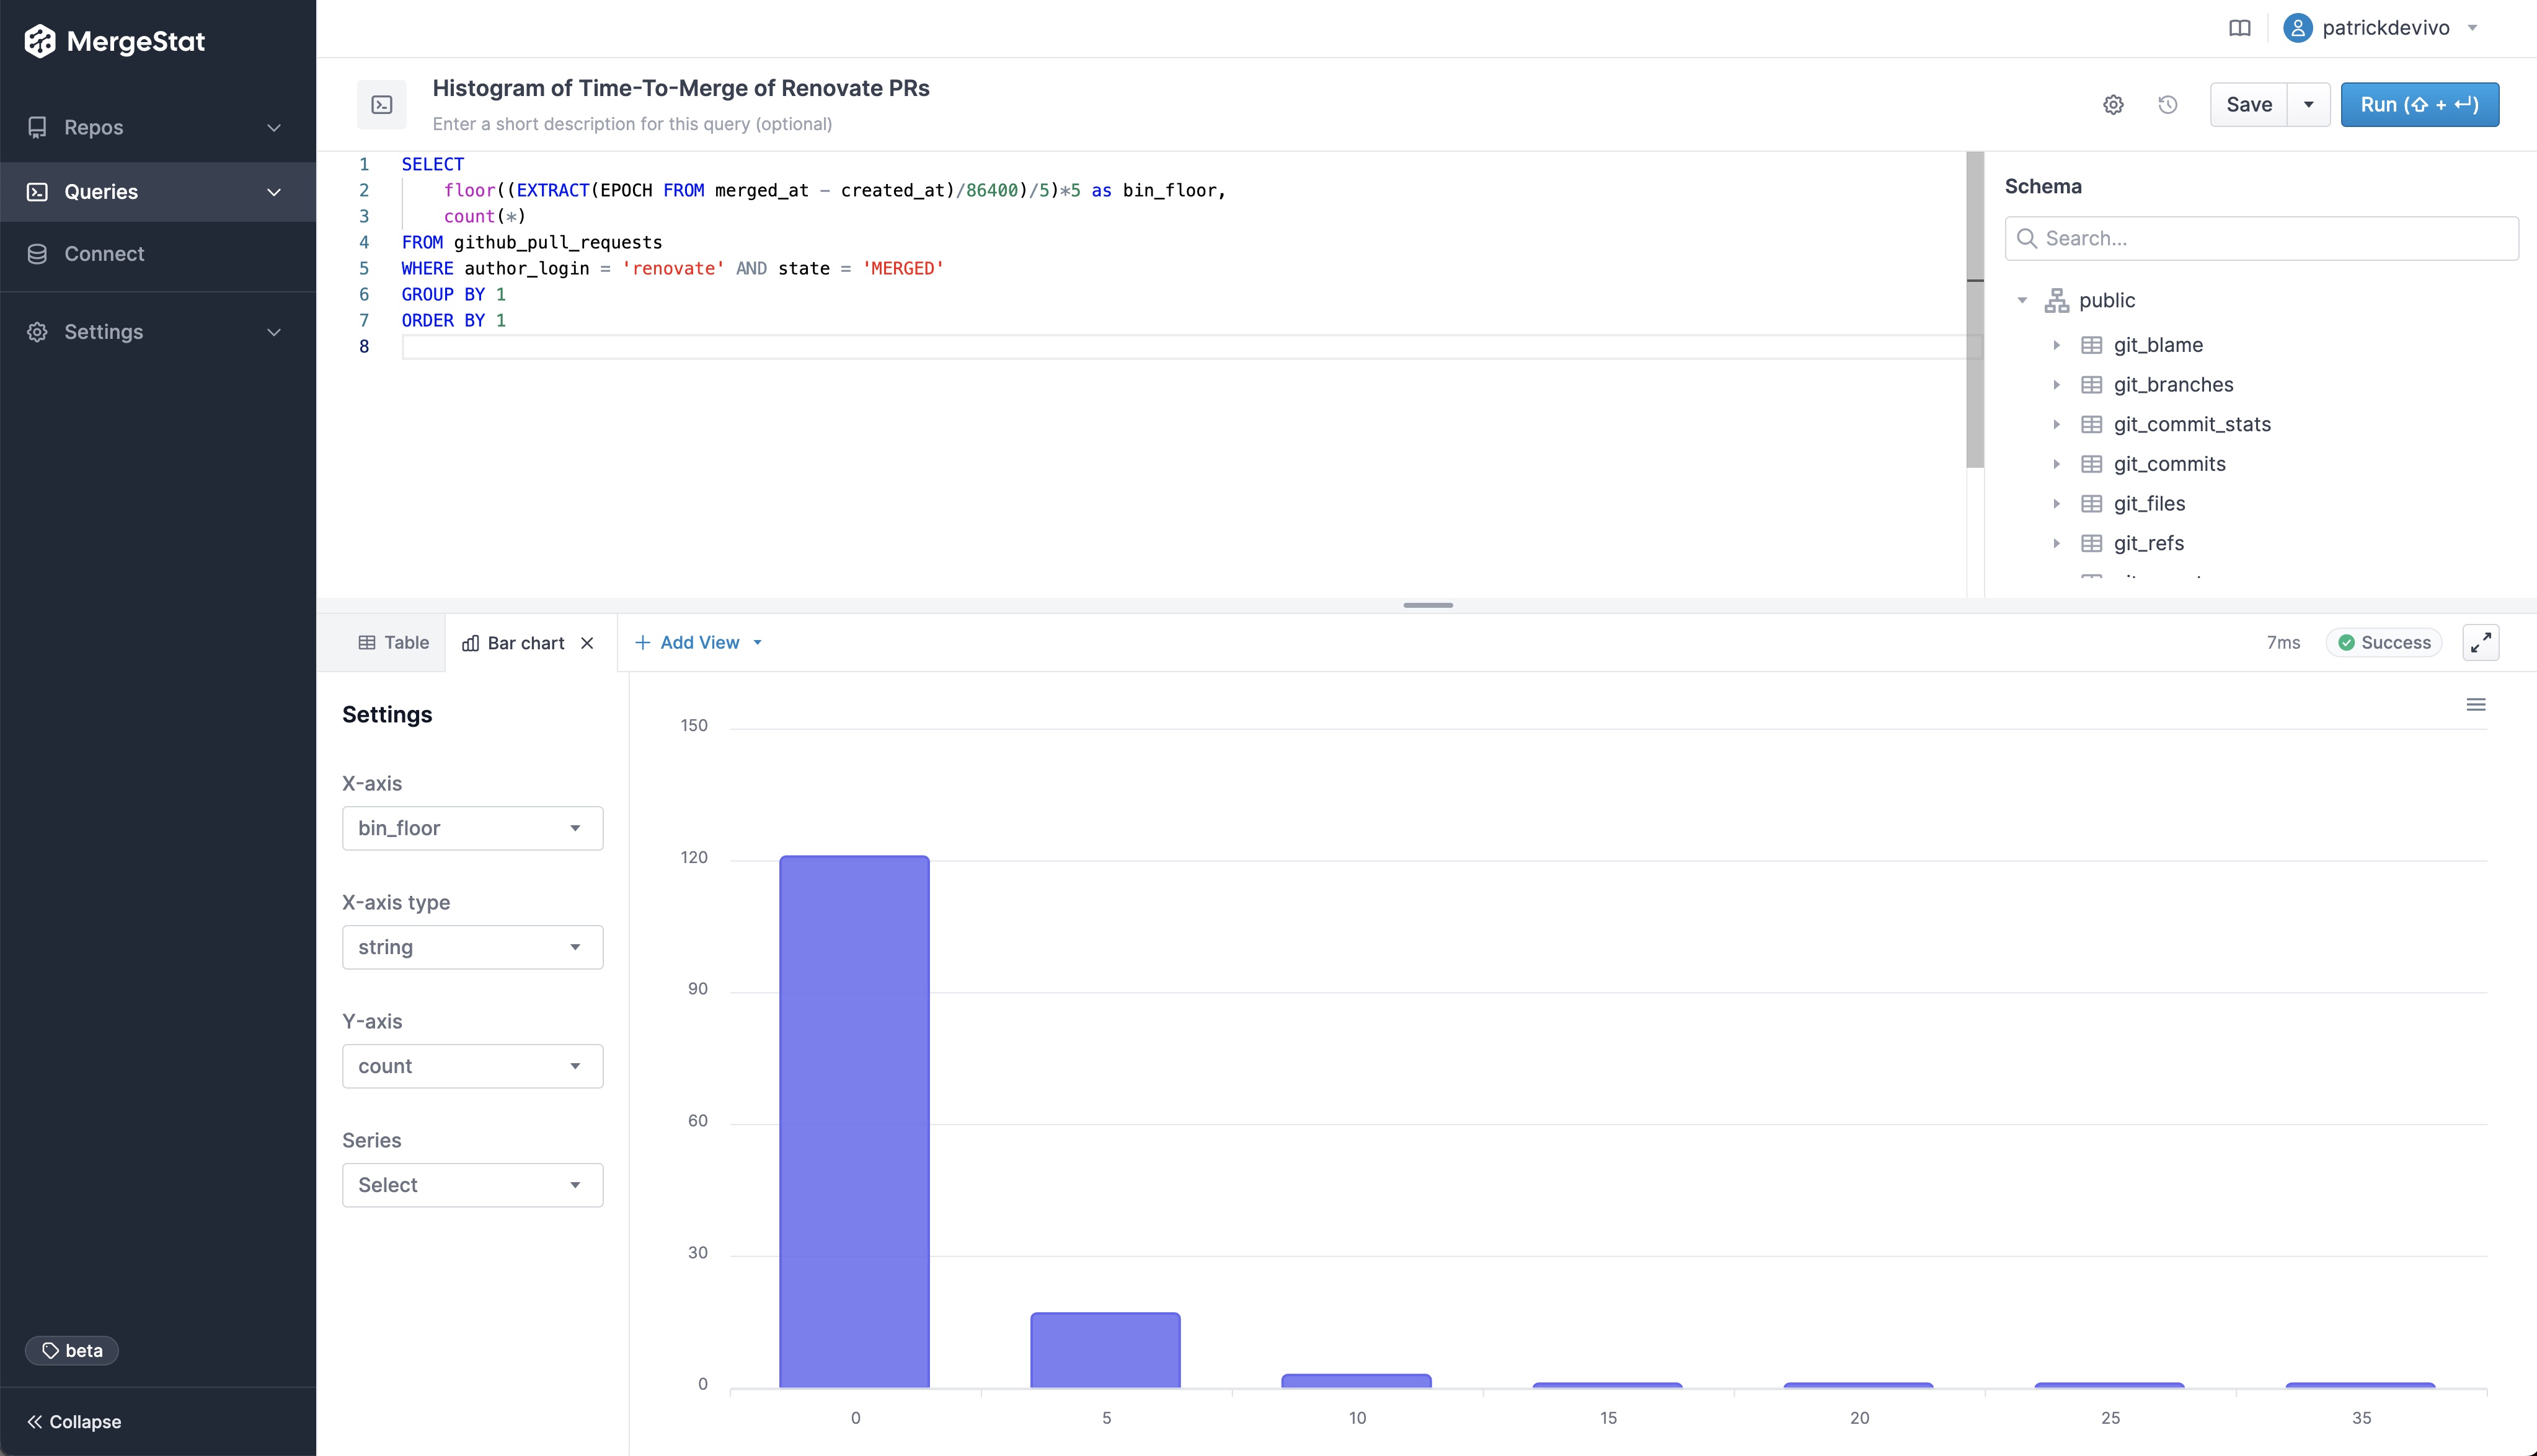Expand the git_commits table
2537x1456 pixels.
coord(2057,464)
